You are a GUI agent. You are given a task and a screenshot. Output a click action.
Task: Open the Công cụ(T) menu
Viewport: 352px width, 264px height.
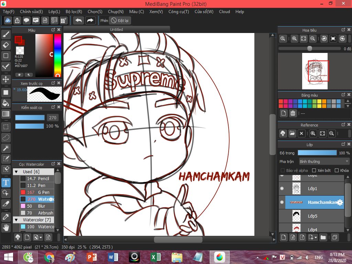179,12
